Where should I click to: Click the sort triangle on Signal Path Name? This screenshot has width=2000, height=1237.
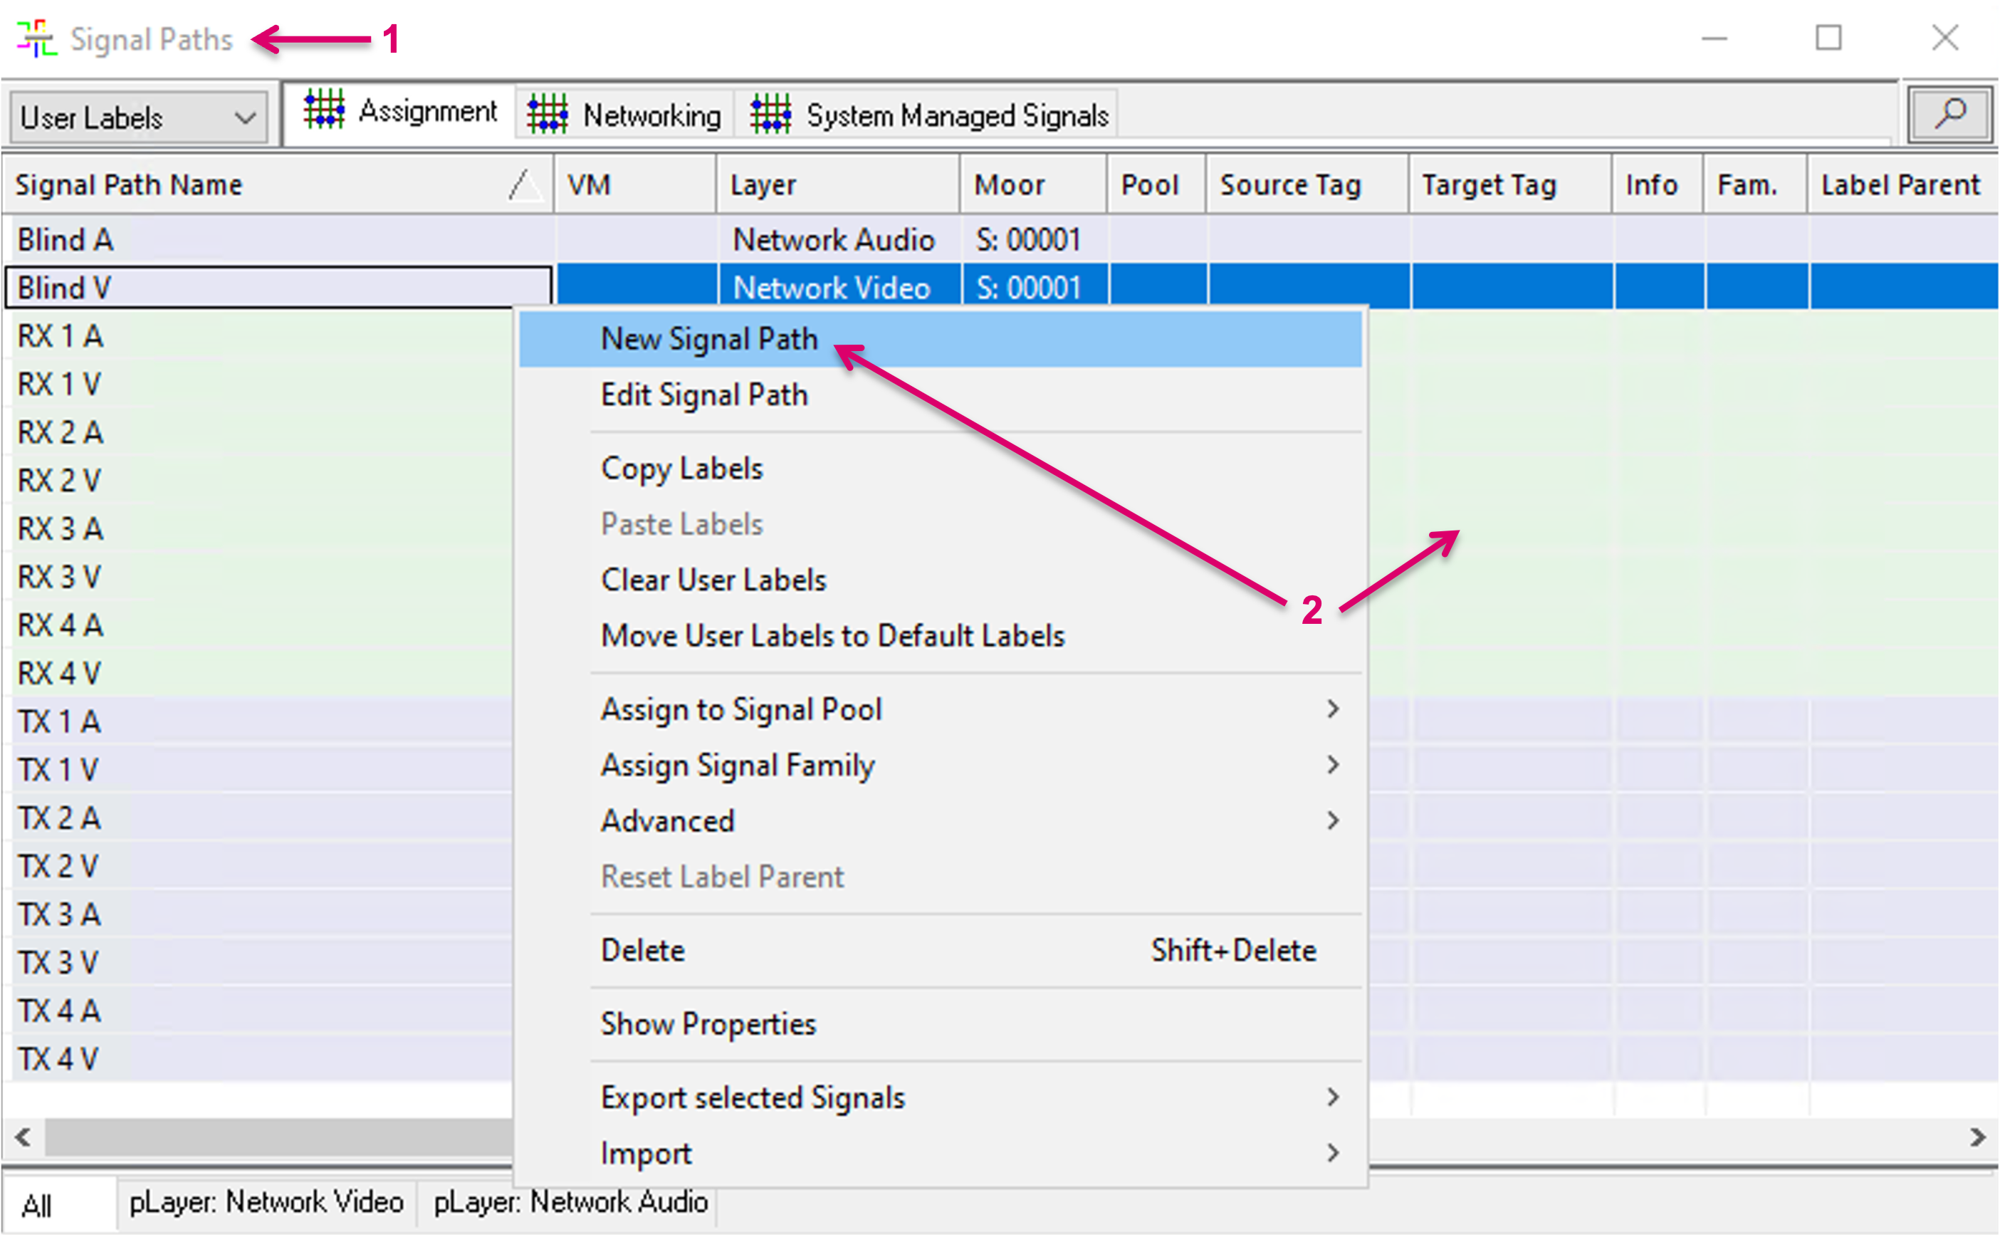click(x=524, y=185)
